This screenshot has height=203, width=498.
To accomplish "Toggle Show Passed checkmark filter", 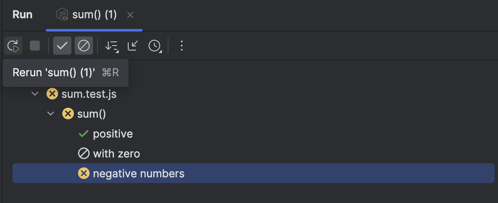I will click(62, 46).
